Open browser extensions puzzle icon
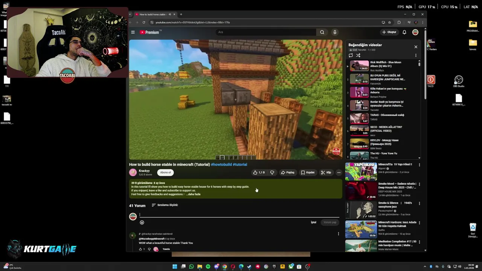Screen dimensions: 482x271 [399, 23]
